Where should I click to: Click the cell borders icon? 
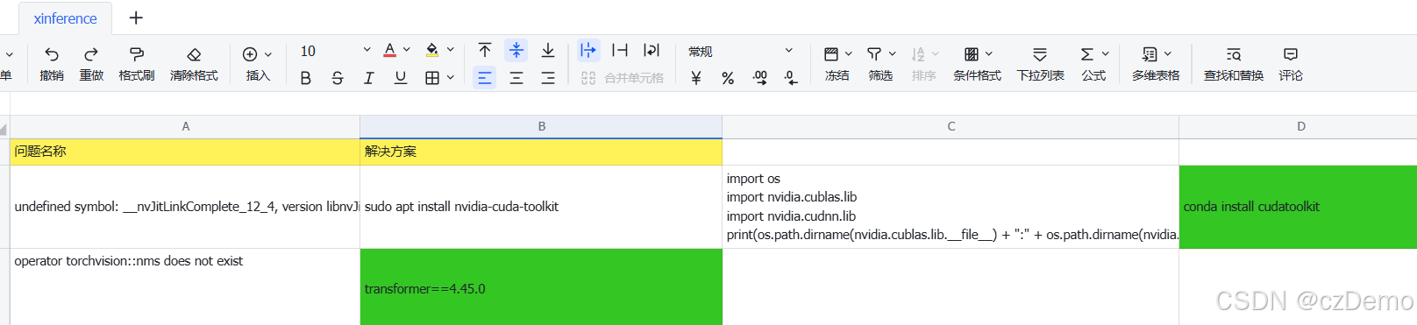[432, 78]
